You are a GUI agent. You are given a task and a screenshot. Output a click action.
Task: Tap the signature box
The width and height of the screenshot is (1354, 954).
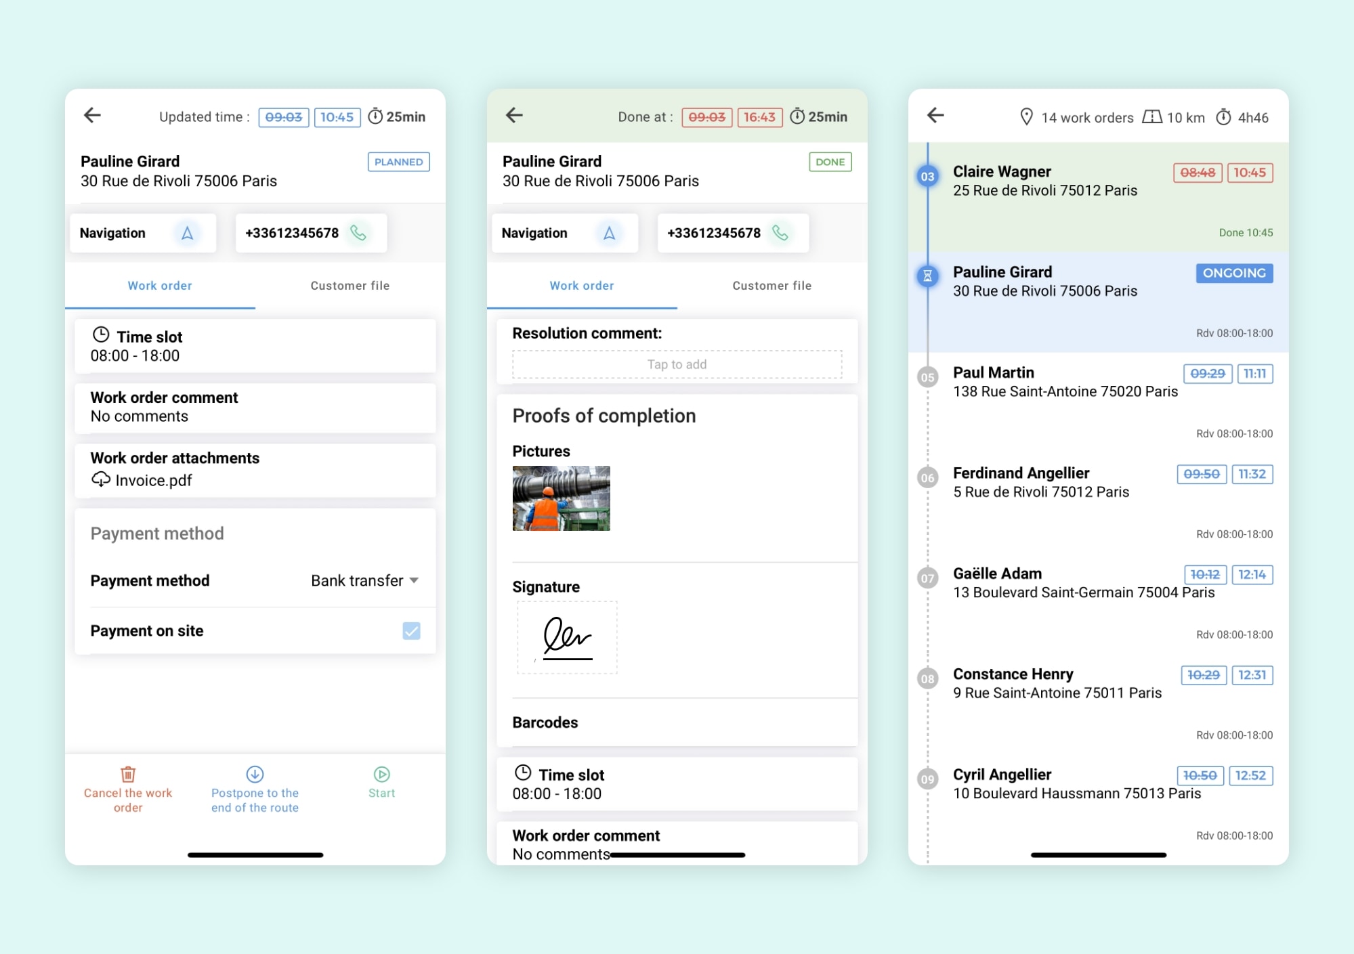click(x=567, y=637)
